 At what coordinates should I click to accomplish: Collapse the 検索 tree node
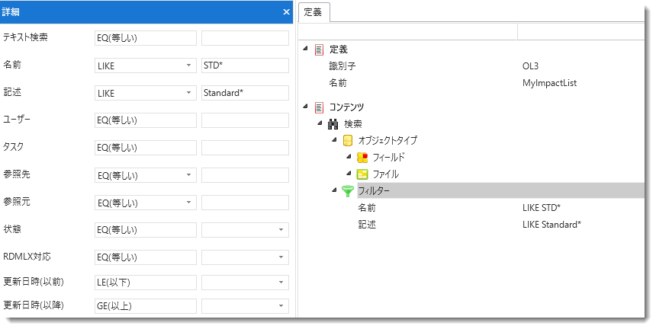coord(320,124)
